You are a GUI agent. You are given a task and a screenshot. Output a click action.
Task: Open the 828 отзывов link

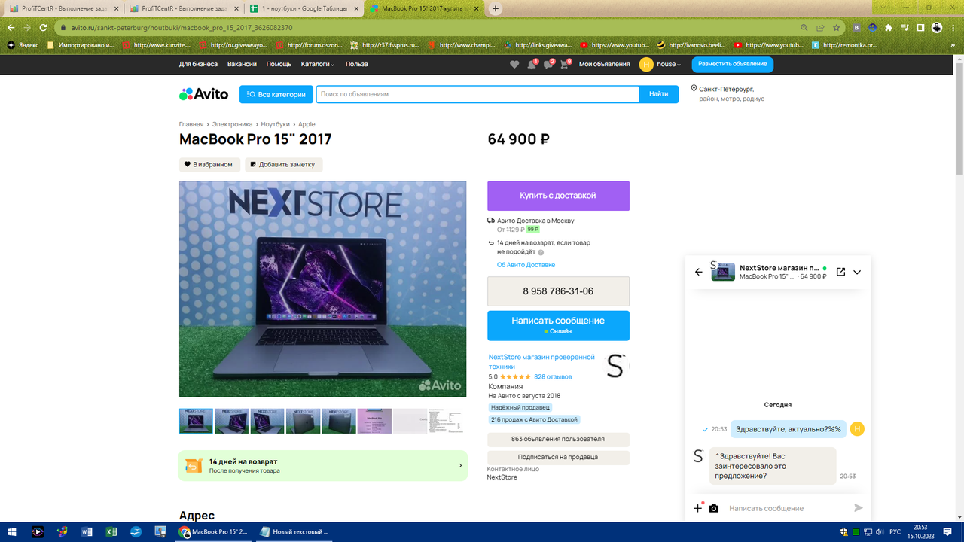[x=552, y=376]
